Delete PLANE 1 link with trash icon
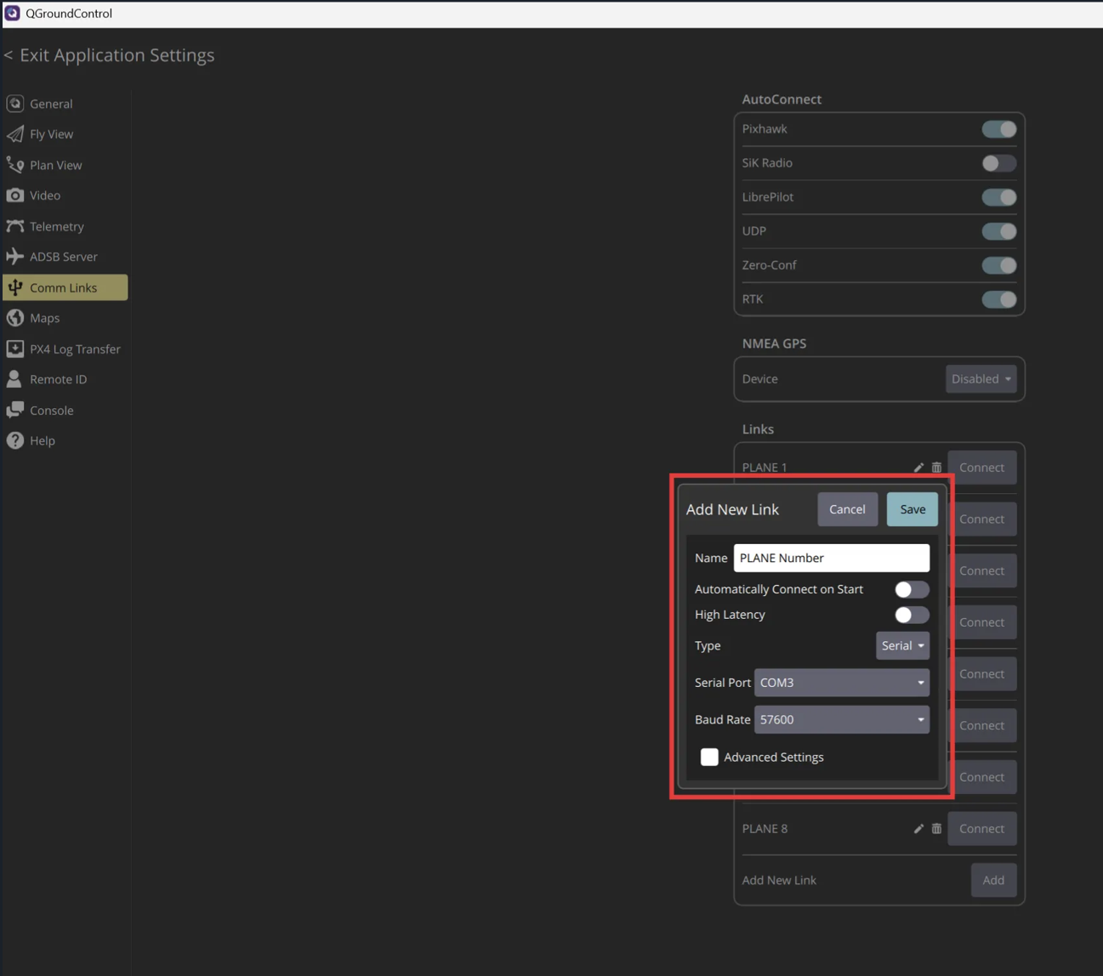This screenshot has width=1103, height=976. 936,468
